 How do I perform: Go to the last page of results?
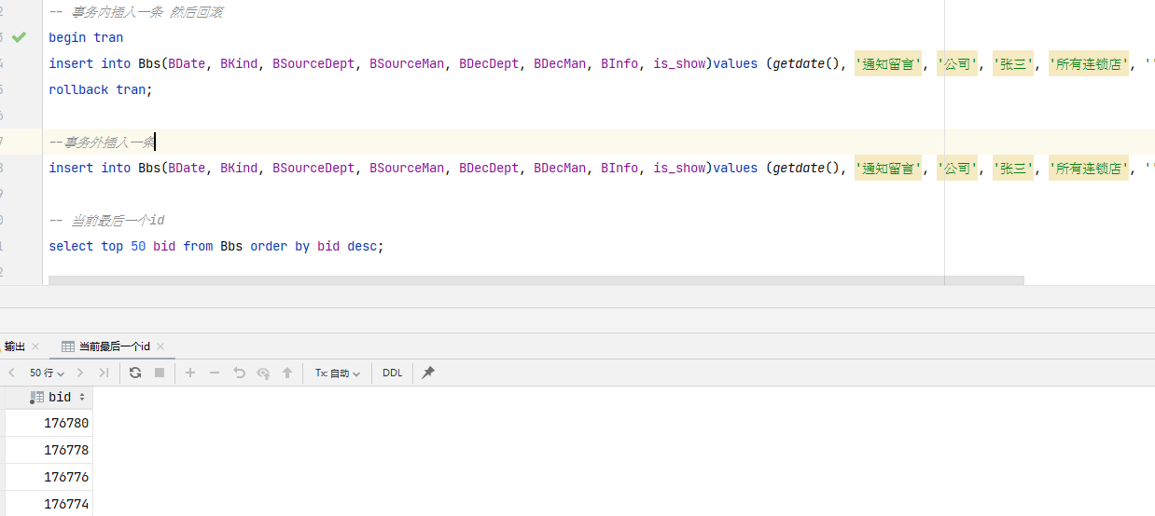coord(104,373)
